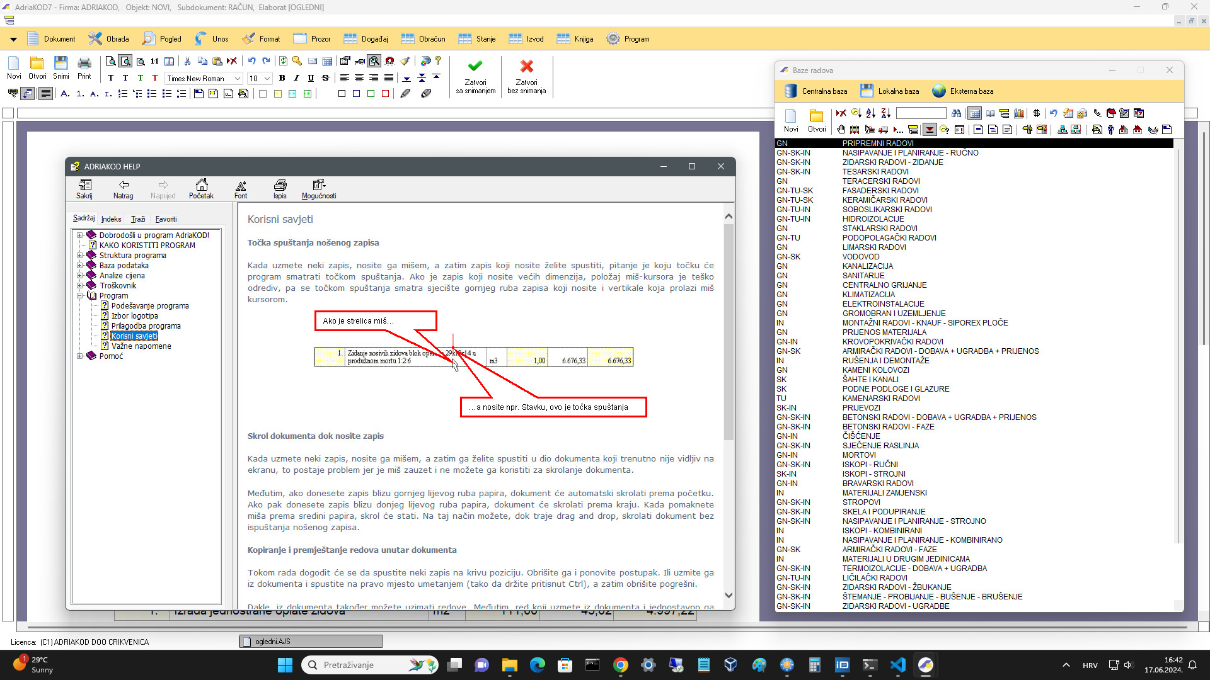Toggle align left button
The height and width of the screenshot is (680, 1210).
click(344, 78)
